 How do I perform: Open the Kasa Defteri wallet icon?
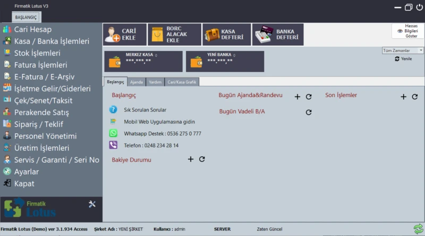[211, 35]
